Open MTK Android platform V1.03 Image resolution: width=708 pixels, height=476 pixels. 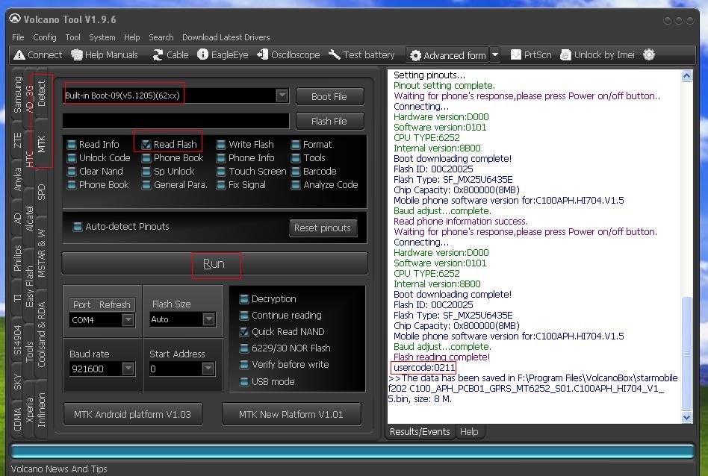[133, 414]
